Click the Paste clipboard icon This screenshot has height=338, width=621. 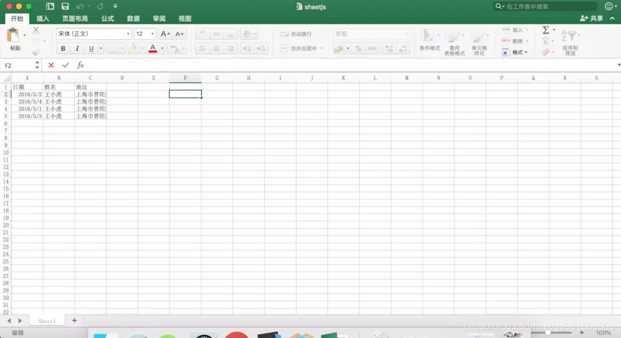pos(13,35)
